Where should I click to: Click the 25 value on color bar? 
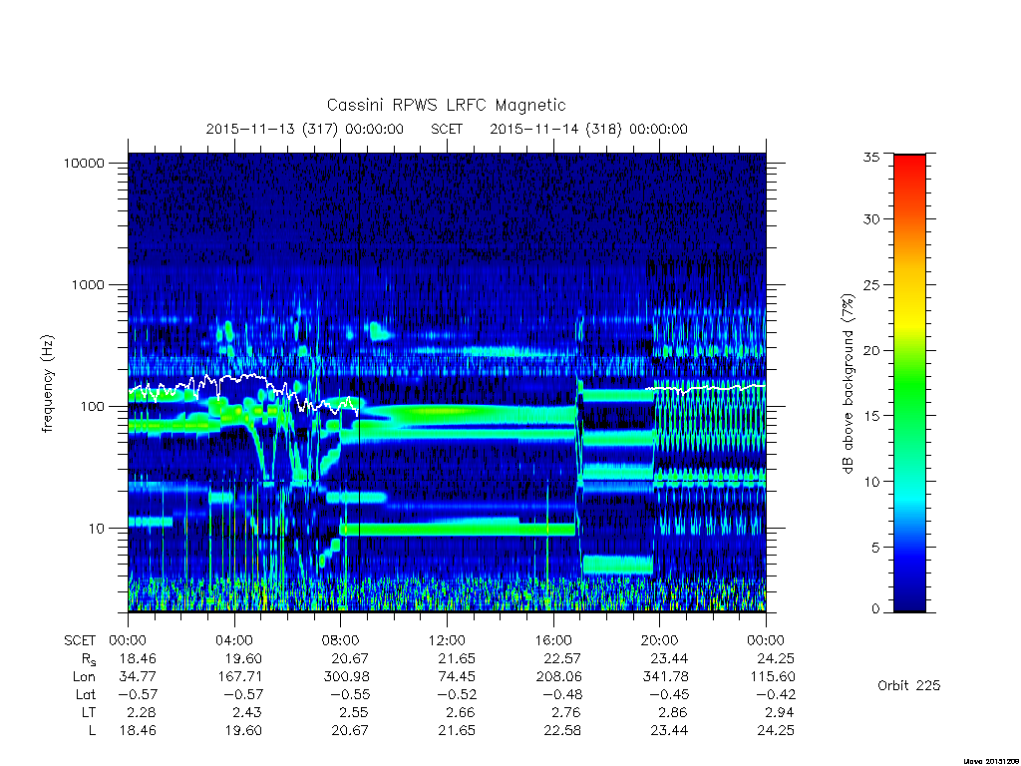point(871,284)
